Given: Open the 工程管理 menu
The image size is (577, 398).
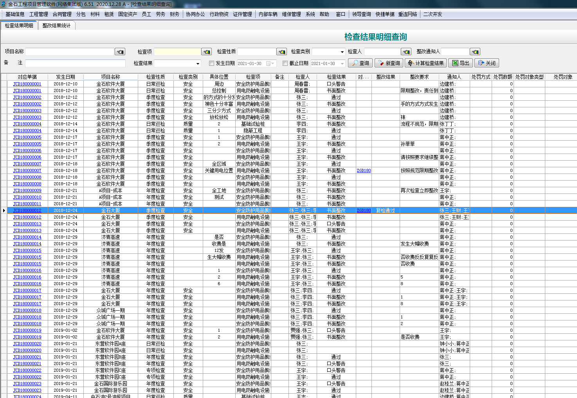Looking at the screenshot, I should pyautogui.click(x=39, y=14).
